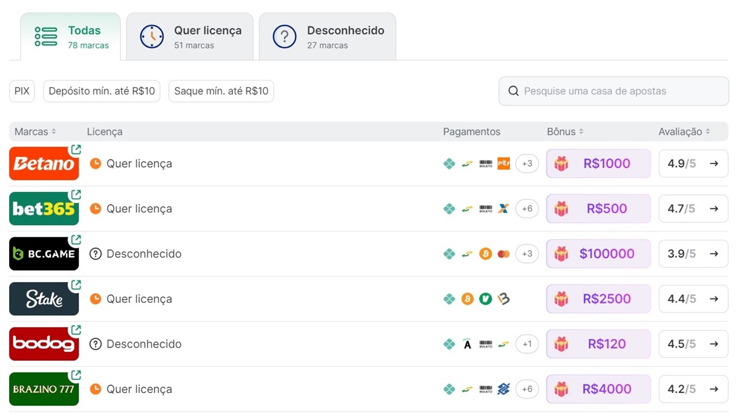Switch to the Quer licença tab

(190, 37)
